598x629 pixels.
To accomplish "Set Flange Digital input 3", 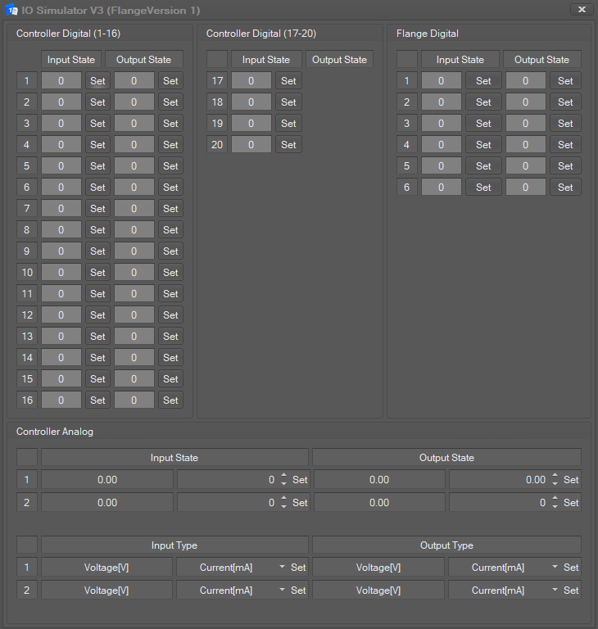I will (483, 123).
